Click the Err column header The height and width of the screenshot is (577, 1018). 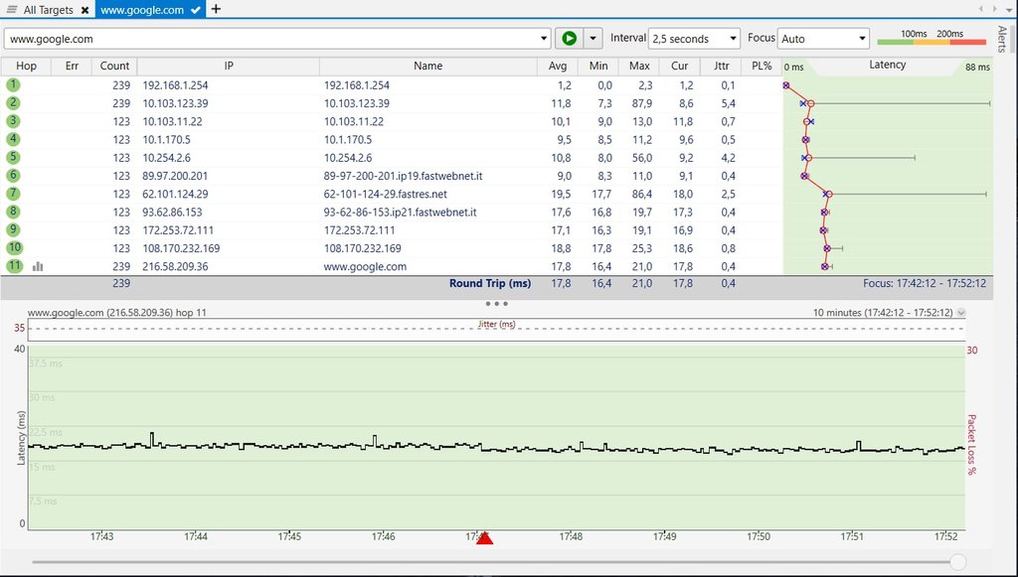[x=72, y=67]
